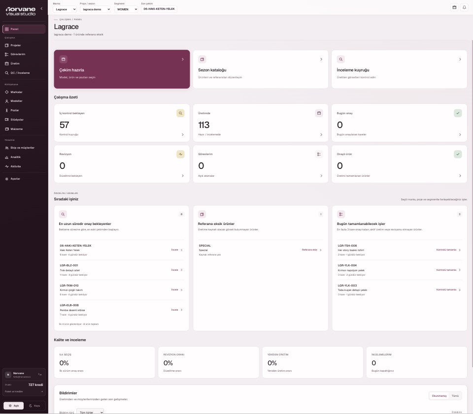This screenshot has width=473, height=414.
Task: Collapse the sidebar using the top chevron
Action: [41, 8]
